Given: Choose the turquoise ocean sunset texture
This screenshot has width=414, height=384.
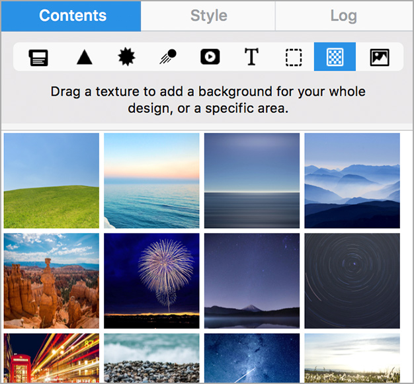Looking at the screenshot, I should 151,180.
